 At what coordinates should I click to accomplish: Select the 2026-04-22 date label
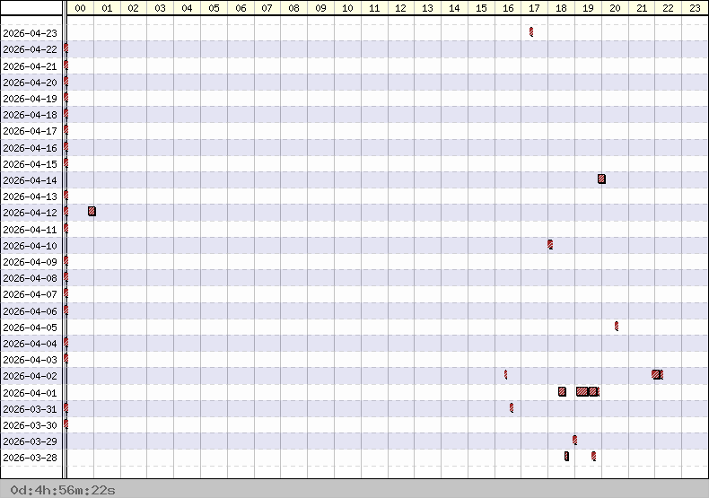coord(31,49)
